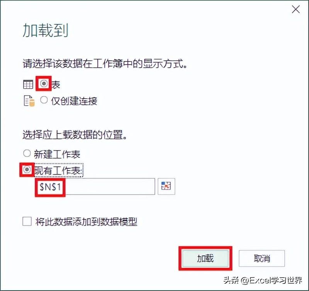Click the 加载 button
This screenshot has width=309, height=291.
point(205,258)
